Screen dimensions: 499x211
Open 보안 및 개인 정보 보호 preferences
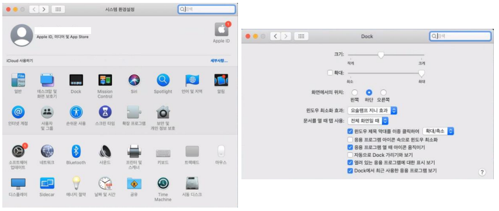(163, 112)
